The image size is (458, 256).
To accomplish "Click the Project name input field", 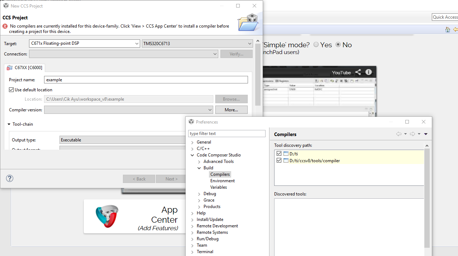I will [x=146, y=80].
